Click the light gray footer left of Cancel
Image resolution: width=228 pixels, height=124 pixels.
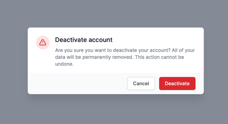[78, 84]
